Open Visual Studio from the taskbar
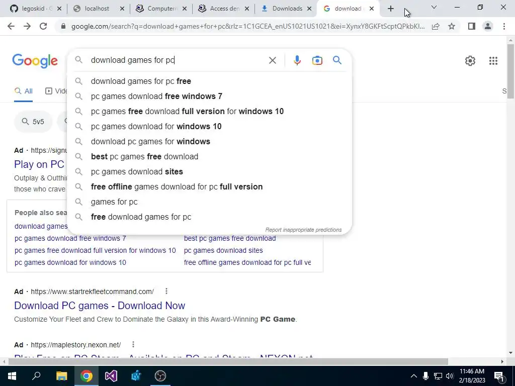The height and width of the screenshot is (386, 515). (x=111, y=376)
